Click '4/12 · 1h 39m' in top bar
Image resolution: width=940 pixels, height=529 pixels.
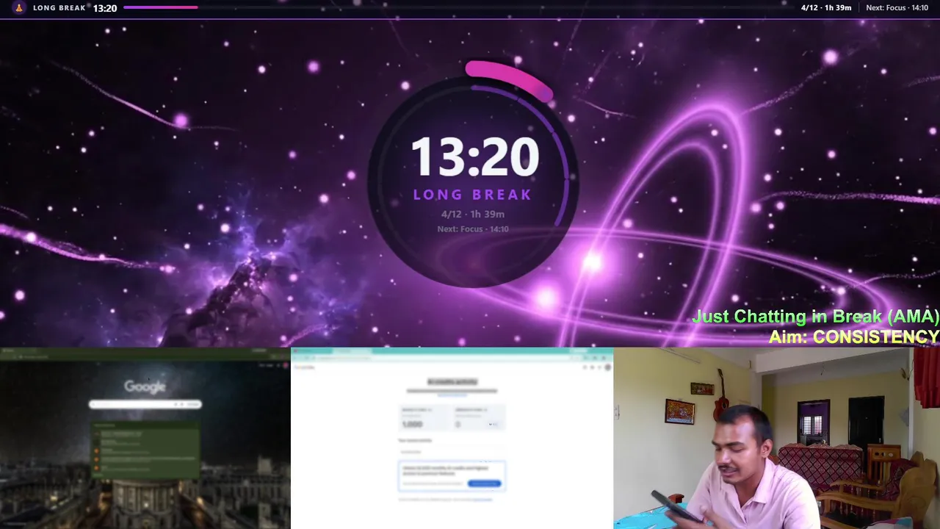pos(826,8)
